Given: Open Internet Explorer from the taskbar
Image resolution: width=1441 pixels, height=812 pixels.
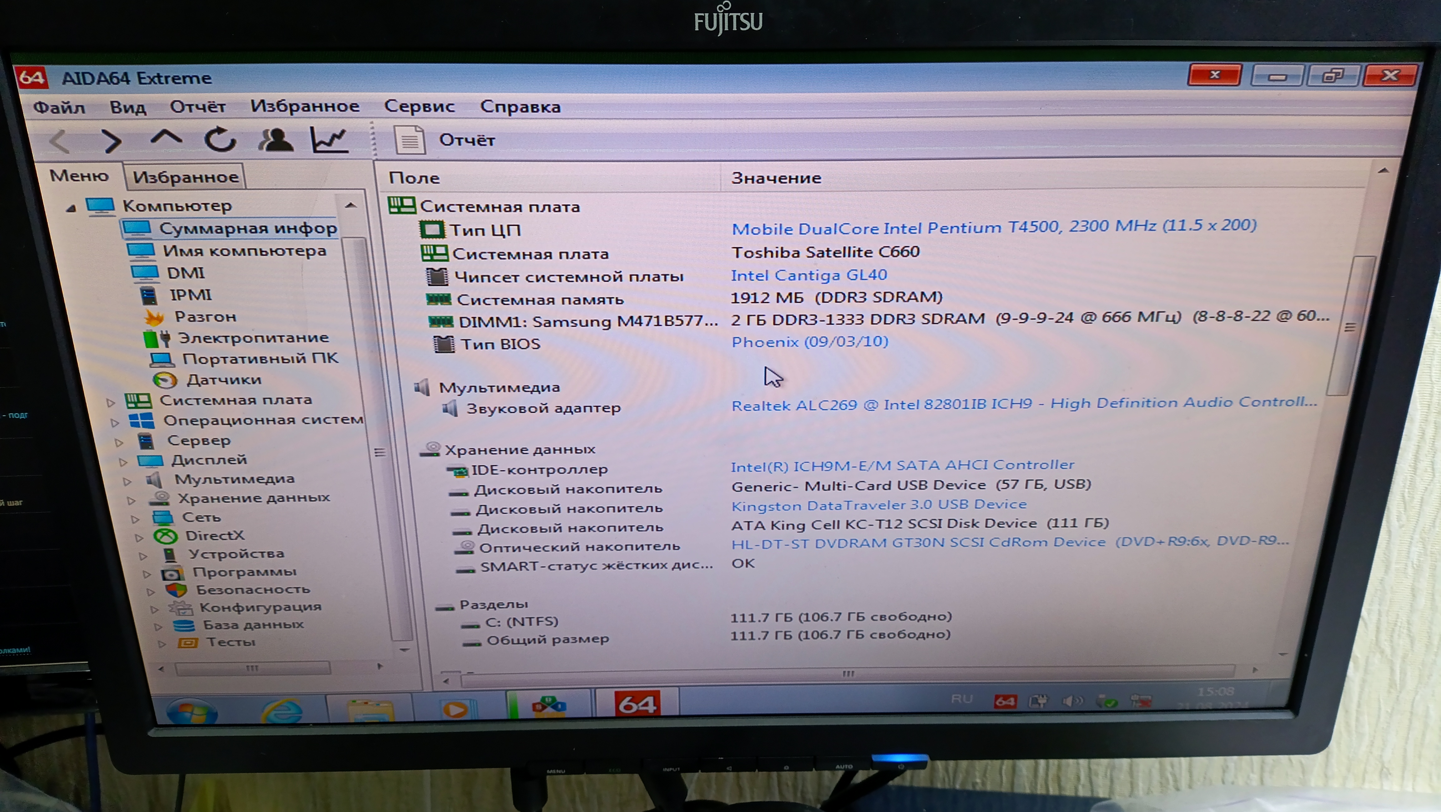Looking at the screenshot, I should point(282,711).
